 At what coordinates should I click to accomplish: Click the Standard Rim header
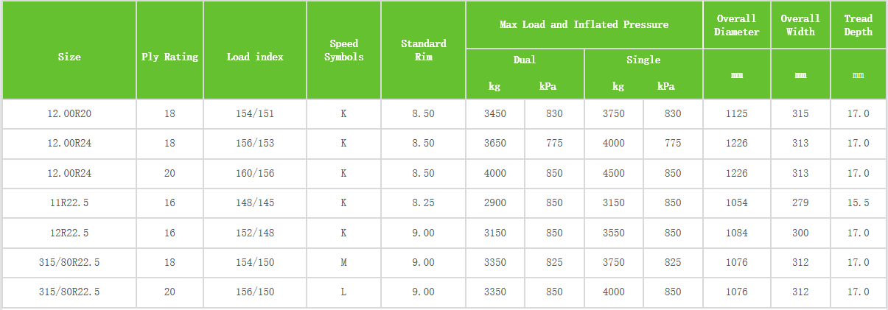423,50
